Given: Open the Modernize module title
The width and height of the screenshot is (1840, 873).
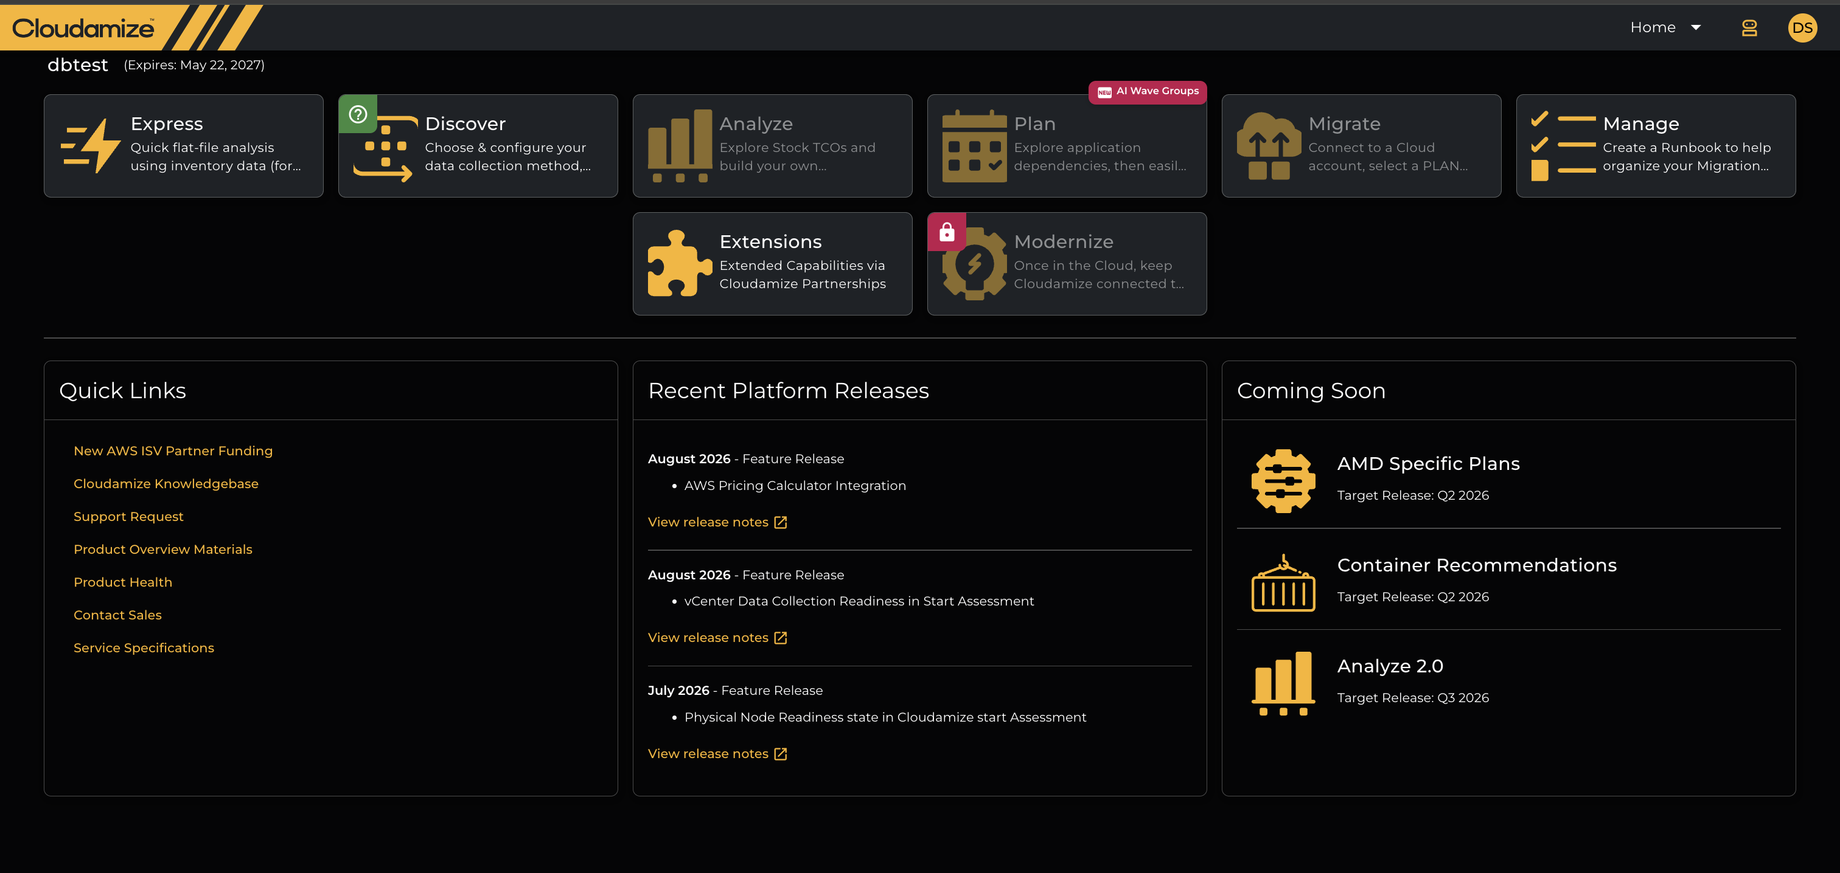Looking at the screenshot, I should [x=1064, y=242].
